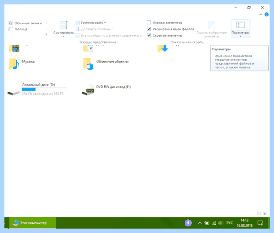274x233 pixels.
Task: Open the Группировать dropdown
Action: pyautogui.click(x=91, y=23)
